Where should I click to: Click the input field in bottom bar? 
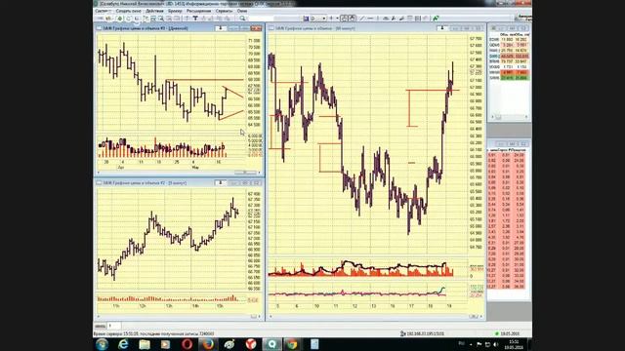pyautogui.click(x=114, y=326)
